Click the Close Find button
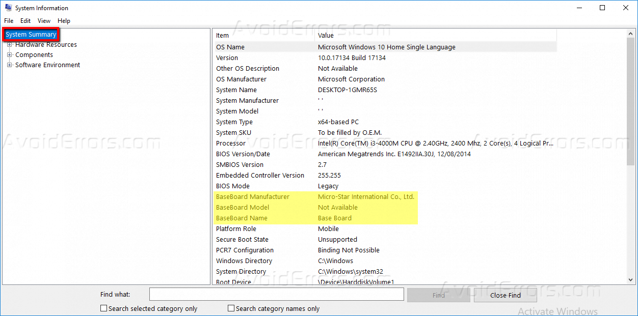Image resolution: width=638 pixels, height=316 pixels. point(505,295)
